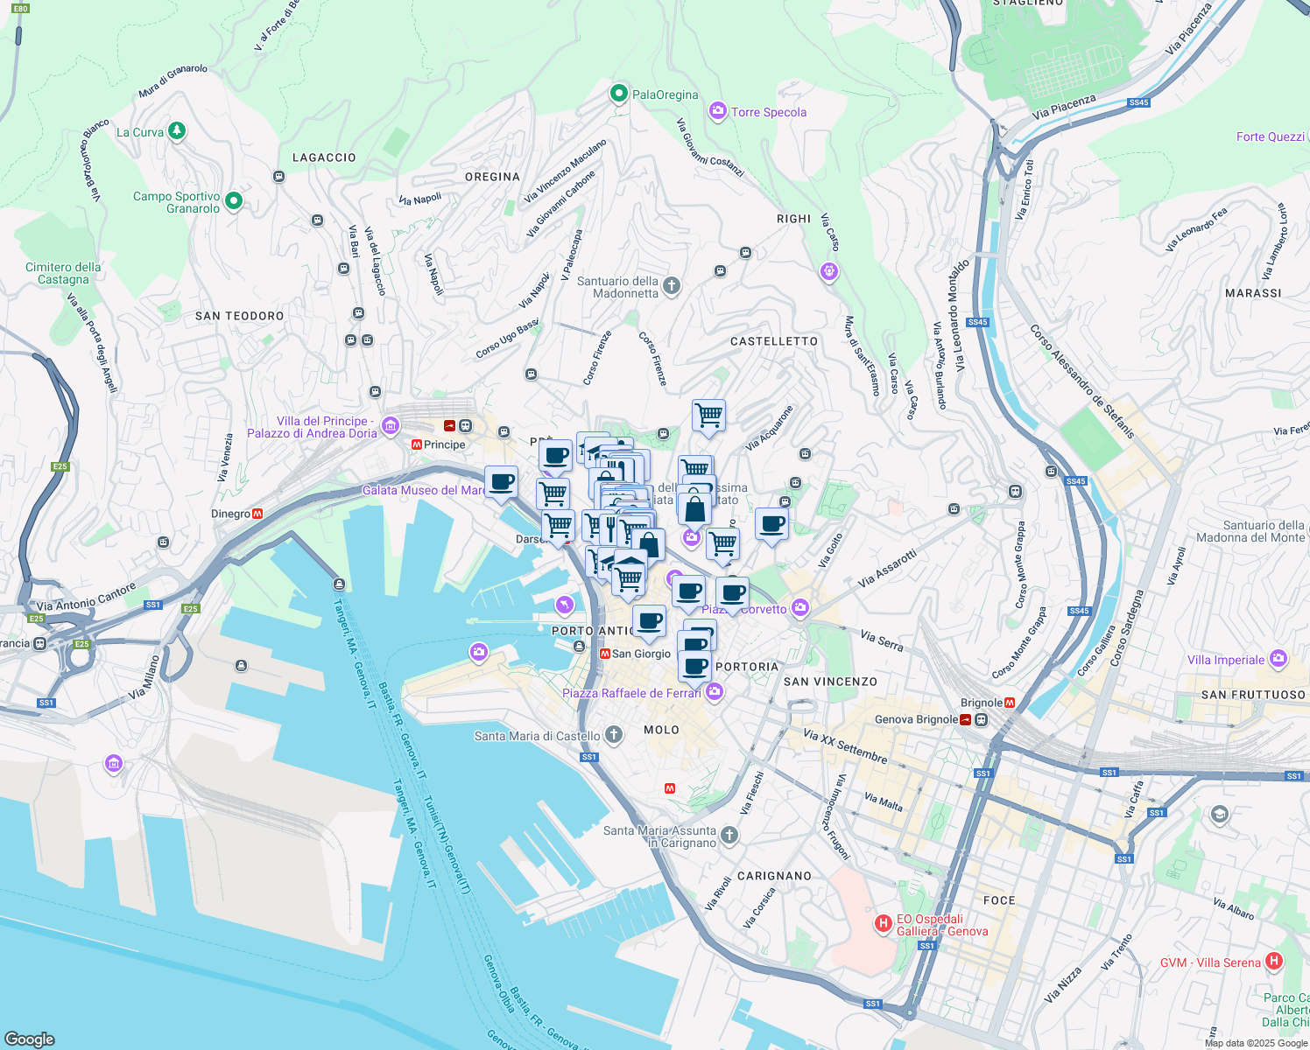Click the MOLO neighborhood label
Viewport: 1310px width, 1050px height.
tap(661, 730)
